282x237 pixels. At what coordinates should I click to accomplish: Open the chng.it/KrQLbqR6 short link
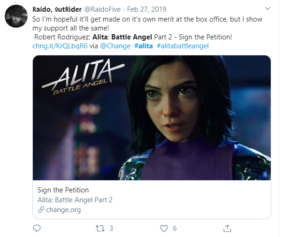[x=60, y=46]
